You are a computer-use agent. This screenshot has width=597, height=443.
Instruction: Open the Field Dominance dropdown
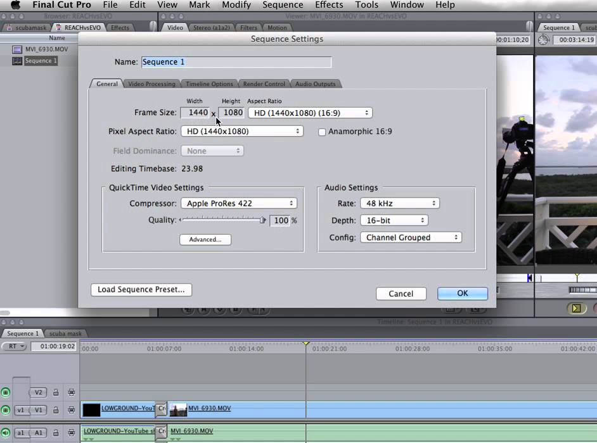[x=212, y=151]
